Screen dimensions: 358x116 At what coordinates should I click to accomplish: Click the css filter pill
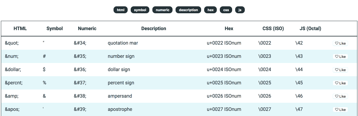pos(226,10)
